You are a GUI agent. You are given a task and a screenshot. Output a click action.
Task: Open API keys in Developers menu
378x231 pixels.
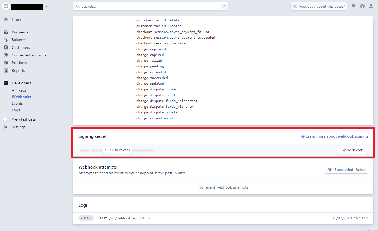click(19, 90)
